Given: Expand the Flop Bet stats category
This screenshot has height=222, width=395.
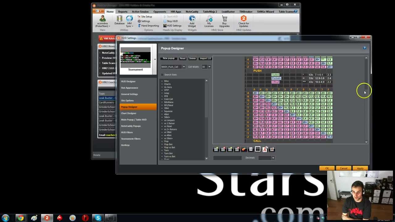Looking at the screenshot, I should tap(162, 144).
